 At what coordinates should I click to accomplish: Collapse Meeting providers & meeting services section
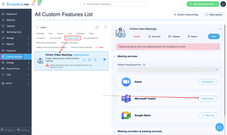pyautogui.click(x=115, y=131)
